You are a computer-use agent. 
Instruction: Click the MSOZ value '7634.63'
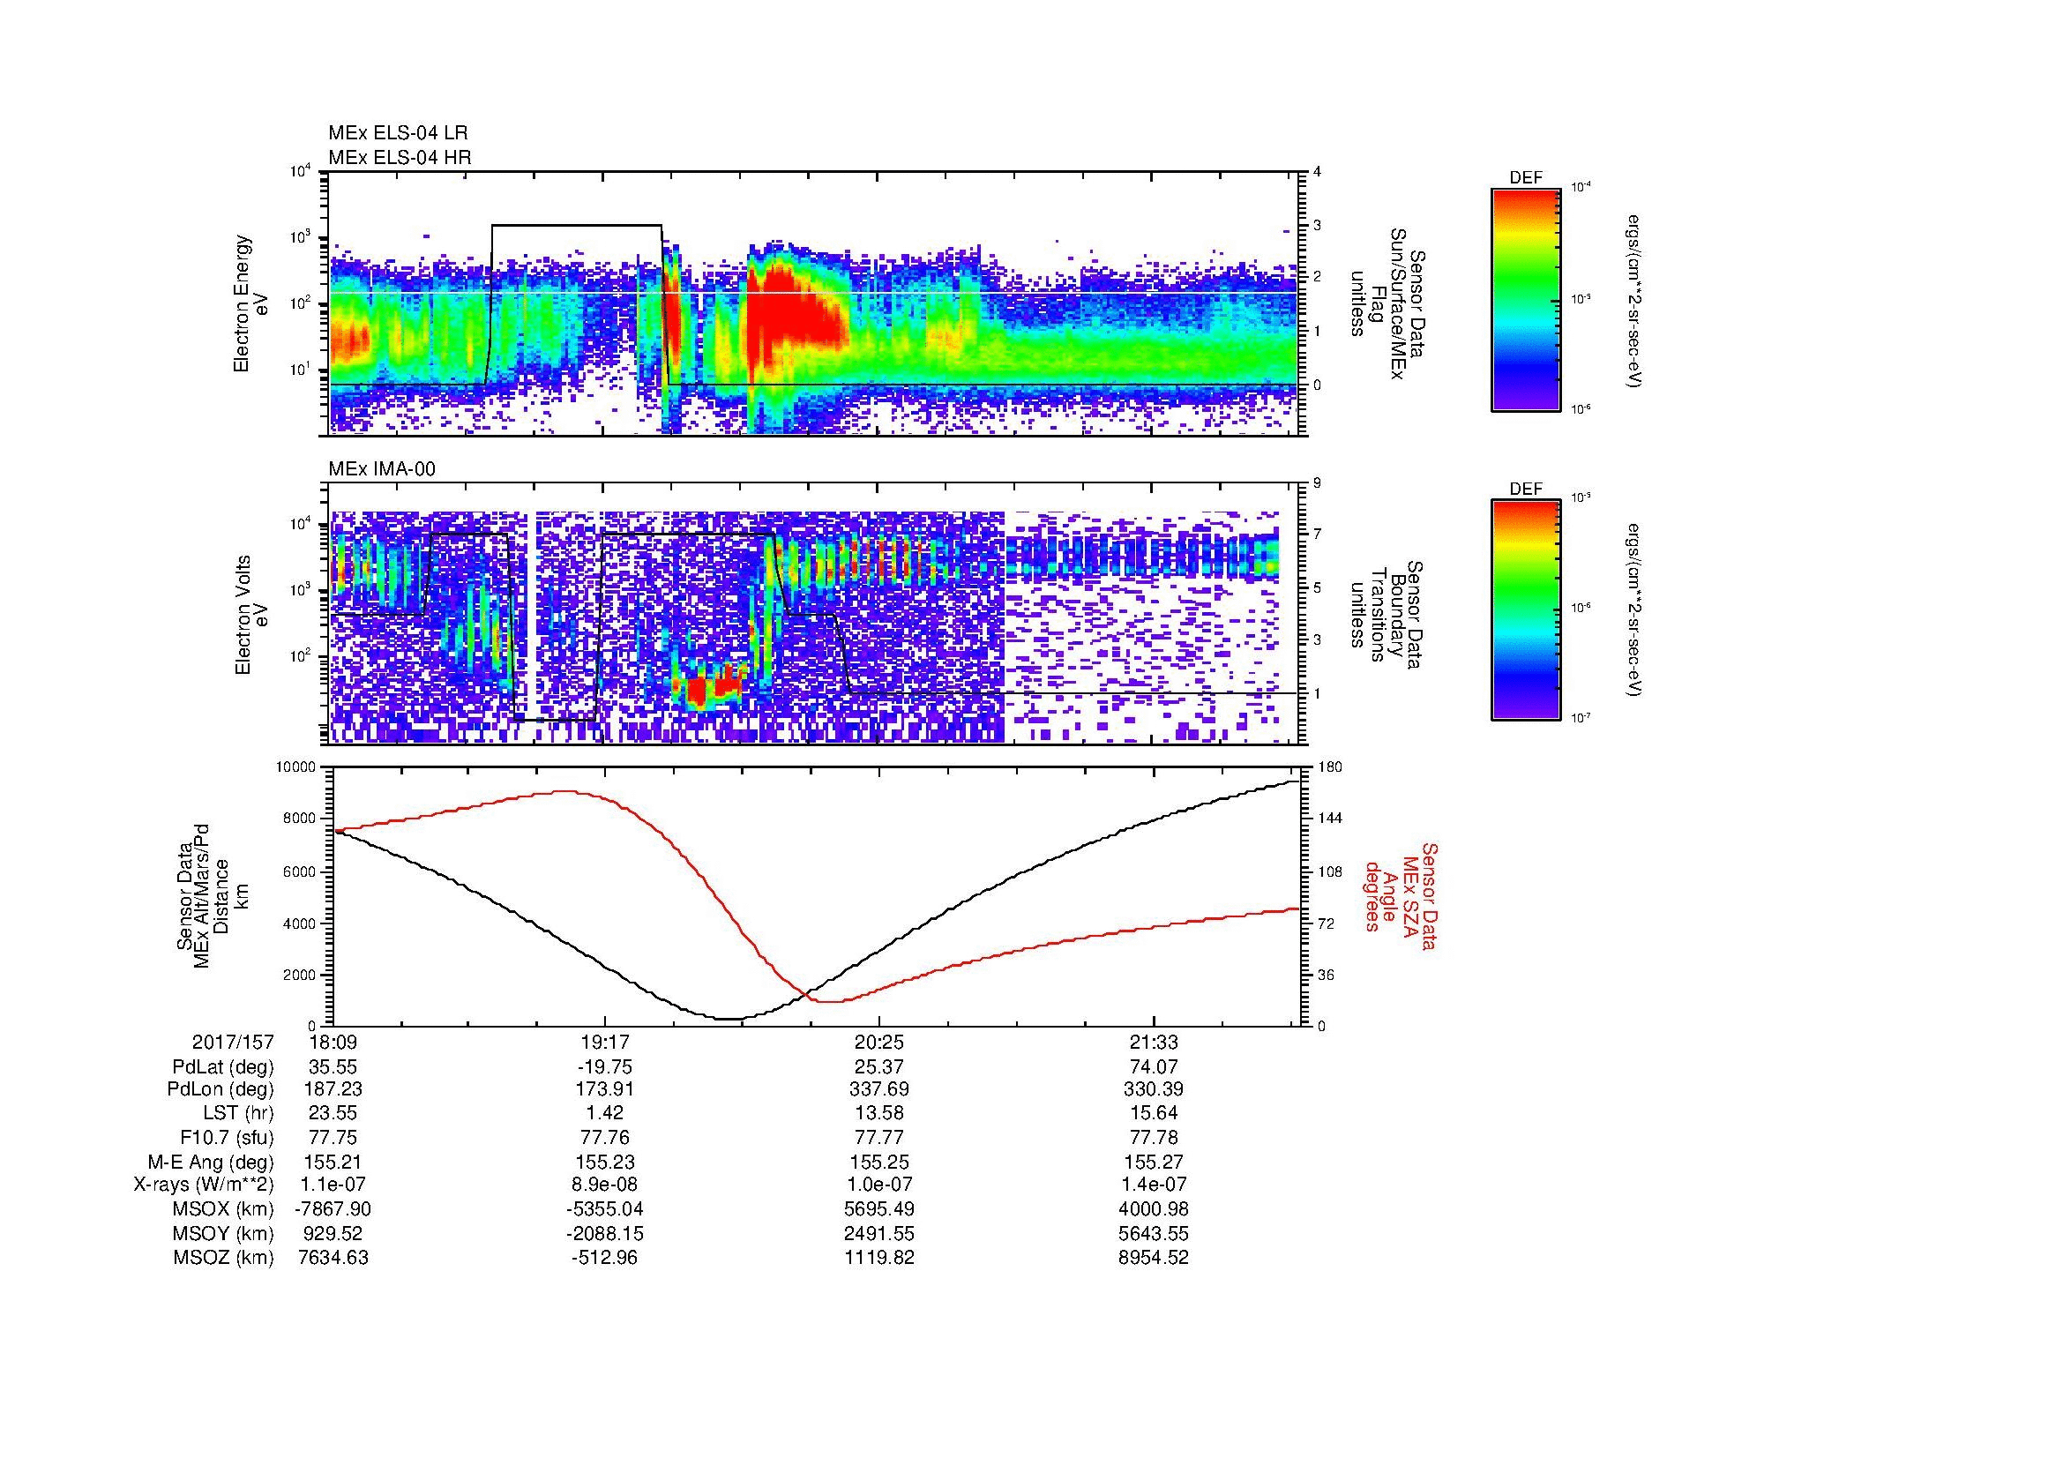[x=333, y=1258]
